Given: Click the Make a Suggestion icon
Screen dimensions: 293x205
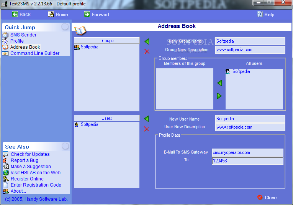Looking at the screenshot, I should 6,167.
